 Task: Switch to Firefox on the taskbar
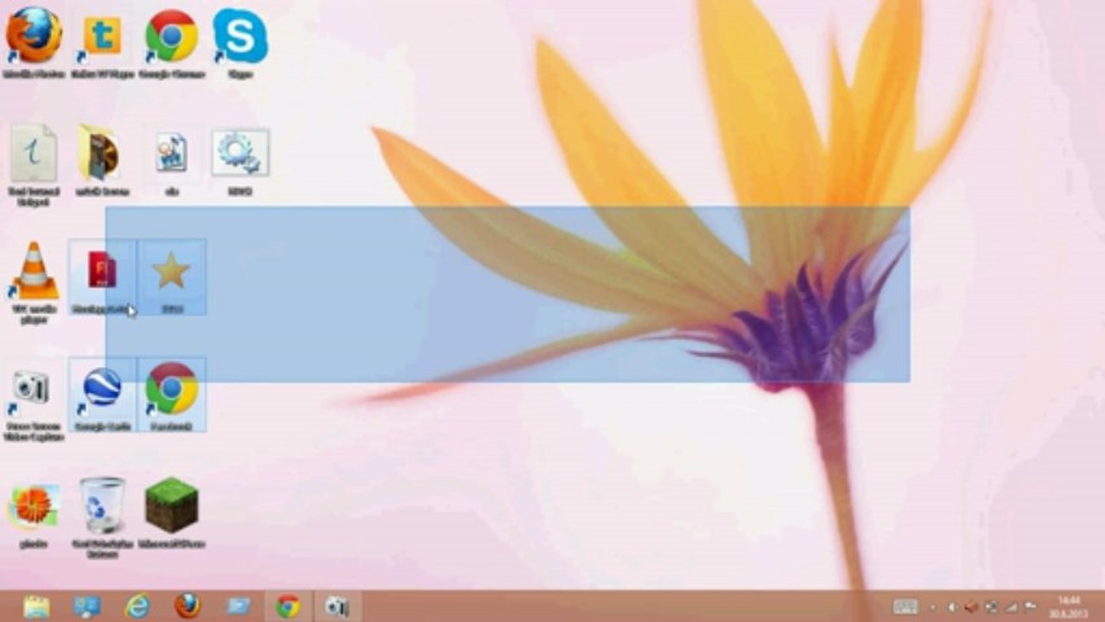tap(187, 606)
